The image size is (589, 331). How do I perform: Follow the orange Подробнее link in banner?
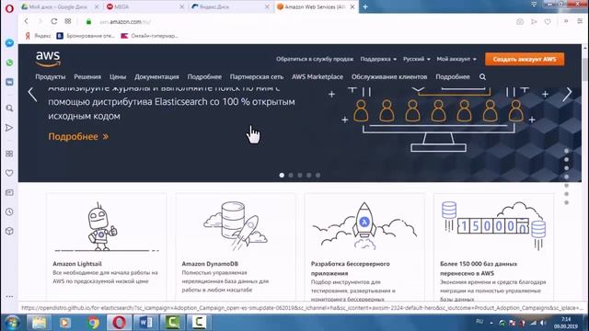point(78,137)
